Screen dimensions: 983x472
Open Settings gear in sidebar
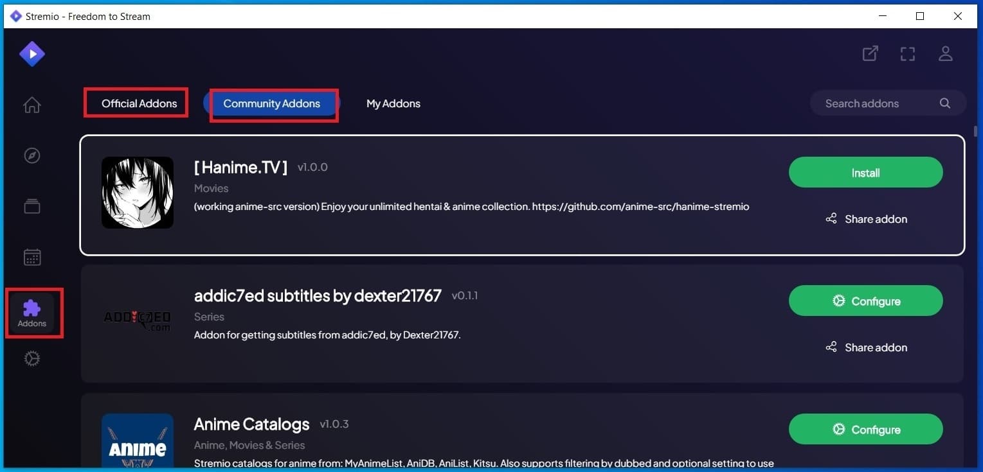tap(32, 358)
